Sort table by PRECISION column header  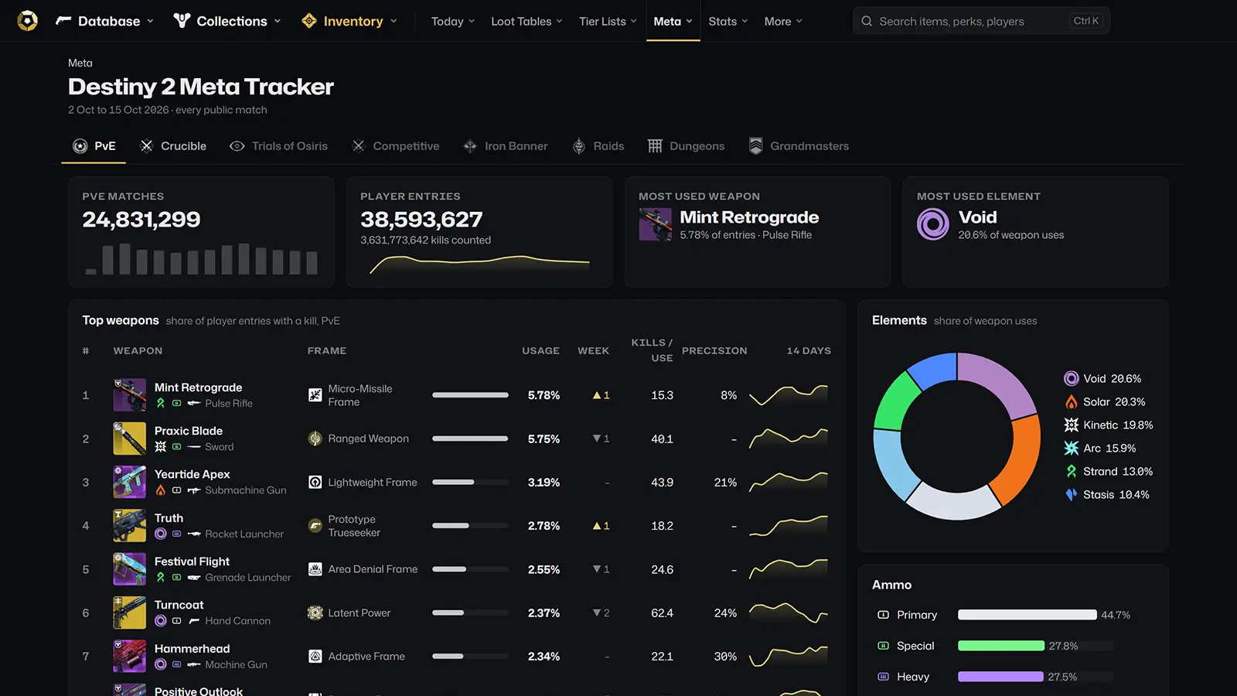point(714,350)
